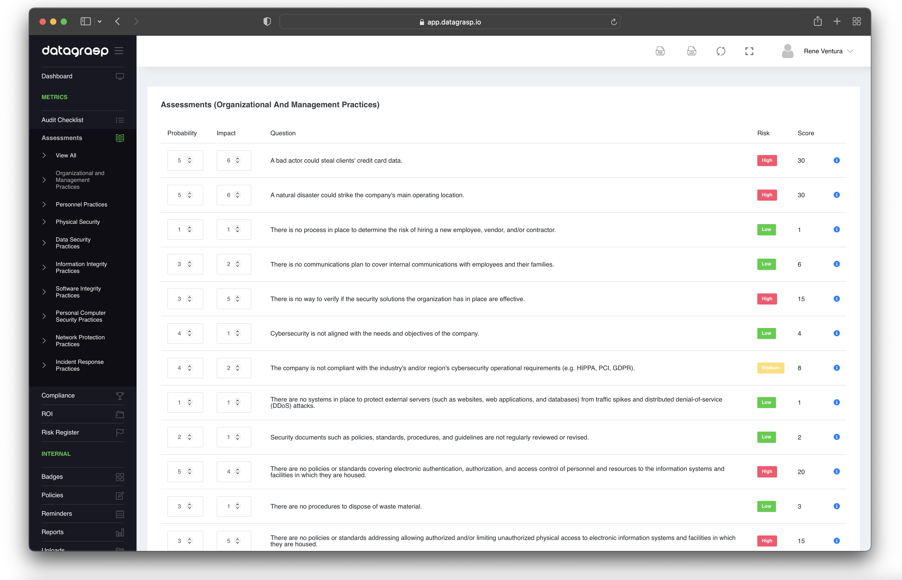Click High risk badge on first row

(767, 161)
